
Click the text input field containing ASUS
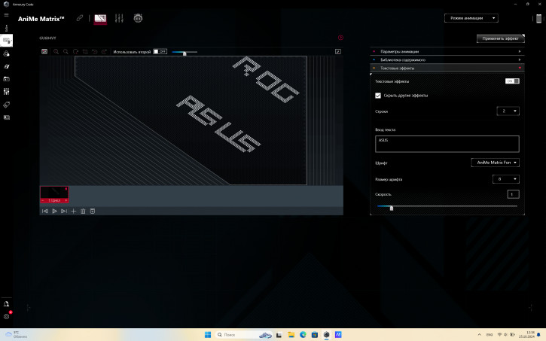coord(447,144)
